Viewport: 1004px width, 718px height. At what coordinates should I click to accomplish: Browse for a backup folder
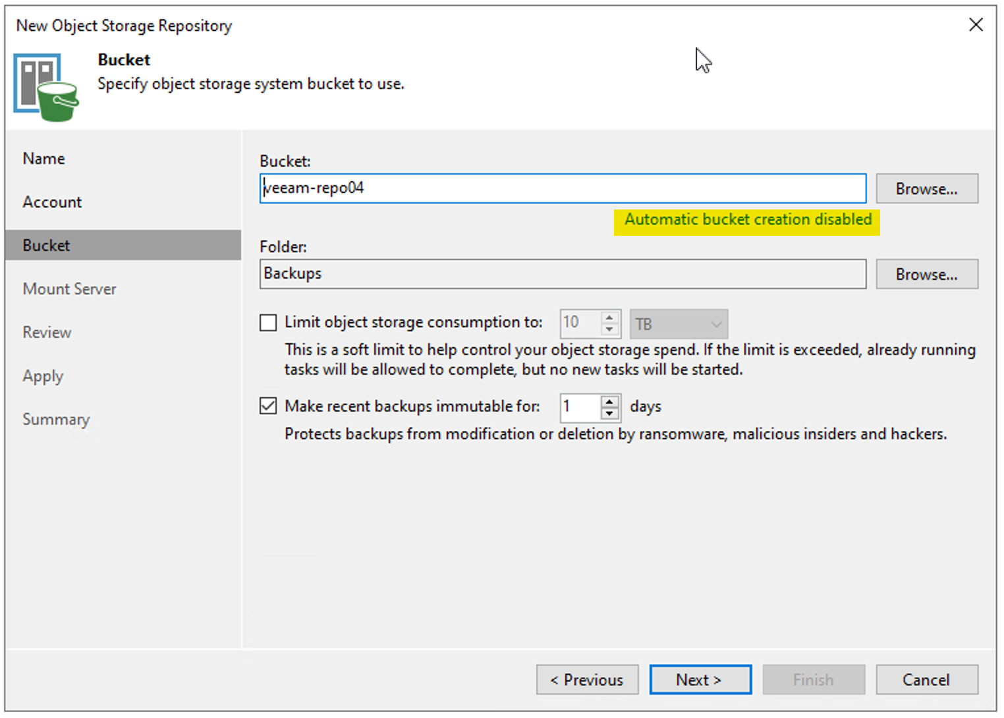point(926,274)
